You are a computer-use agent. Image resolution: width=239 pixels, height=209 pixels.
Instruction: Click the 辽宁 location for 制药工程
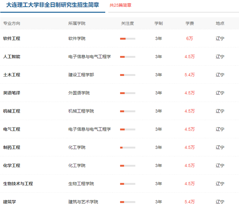(x=220, y=147)
